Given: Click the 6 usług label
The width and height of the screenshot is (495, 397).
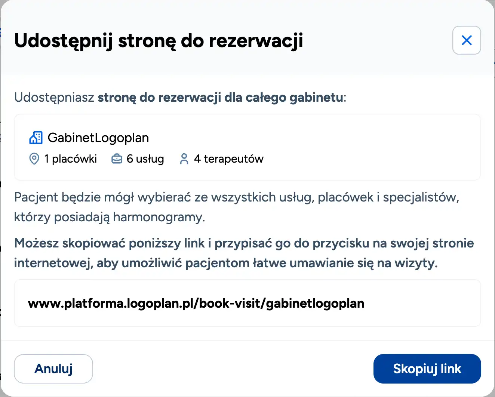Looking at the screenshot, I should click(145, 159).
